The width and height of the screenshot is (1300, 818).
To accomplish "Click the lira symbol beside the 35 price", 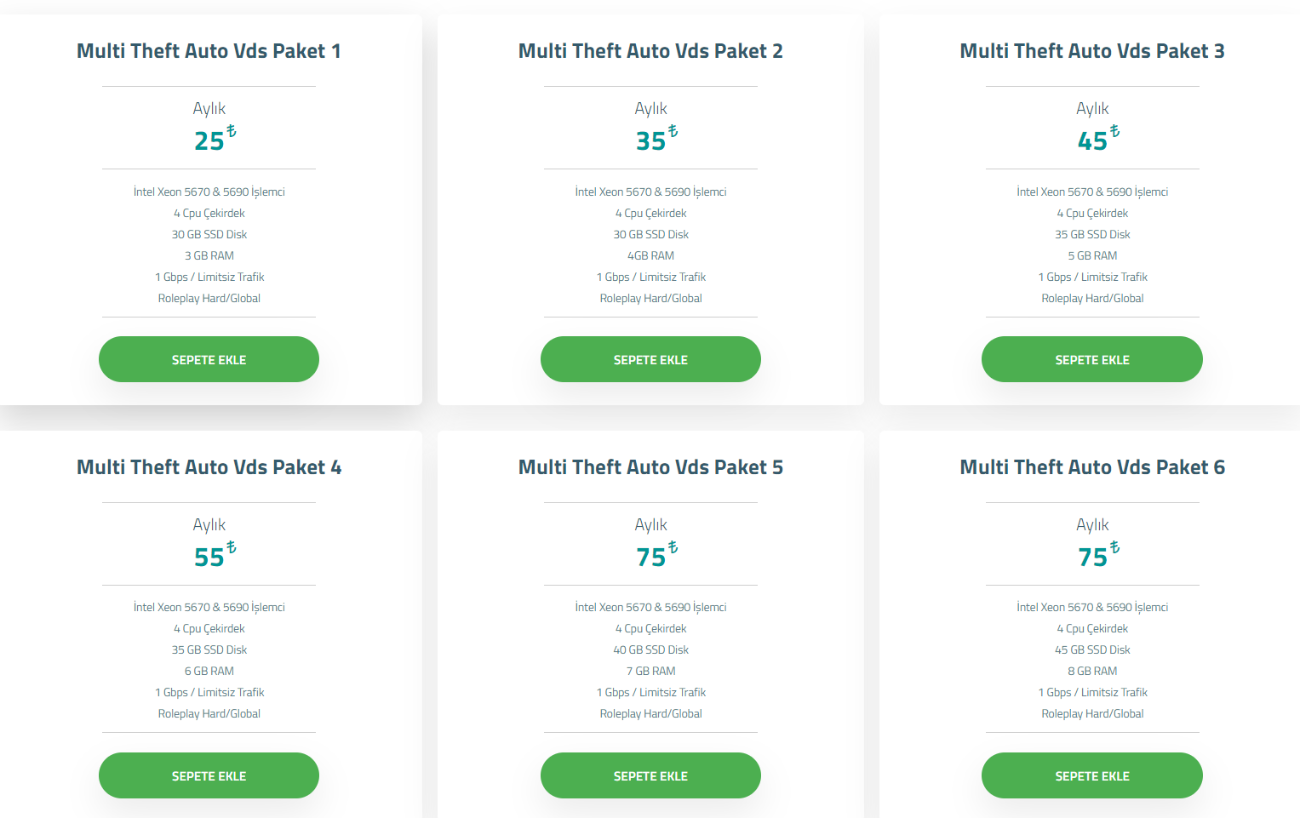I will coord(673,131).
